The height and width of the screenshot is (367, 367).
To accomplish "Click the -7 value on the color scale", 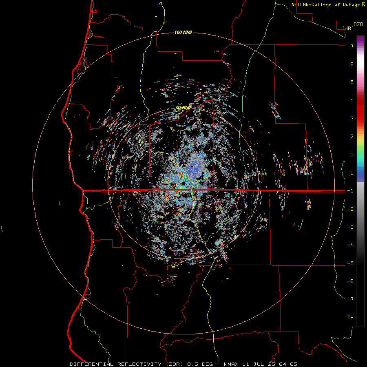I will coord(350,299).
